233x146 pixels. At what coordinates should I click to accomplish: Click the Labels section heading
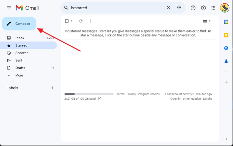(x=12, y=88)
